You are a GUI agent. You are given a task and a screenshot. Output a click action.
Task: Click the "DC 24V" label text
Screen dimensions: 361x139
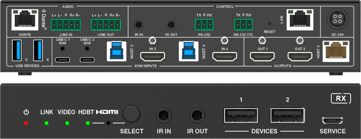pos(338,35)
